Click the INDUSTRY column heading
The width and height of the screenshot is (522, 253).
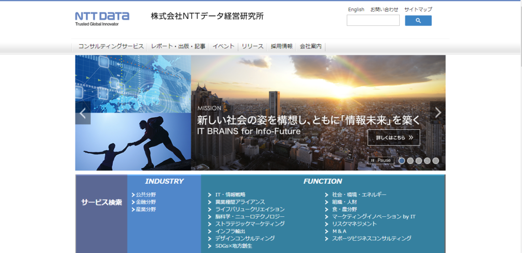point(164,181)
